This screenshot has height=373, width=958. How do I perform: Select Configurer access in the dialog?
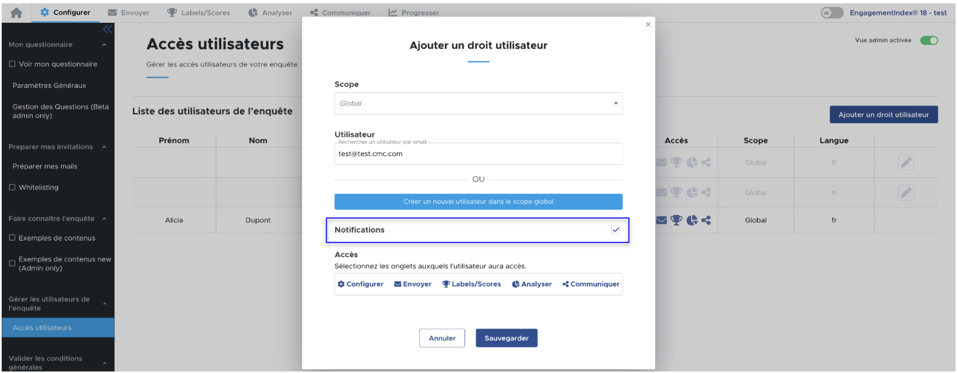[x=360, y=284]
